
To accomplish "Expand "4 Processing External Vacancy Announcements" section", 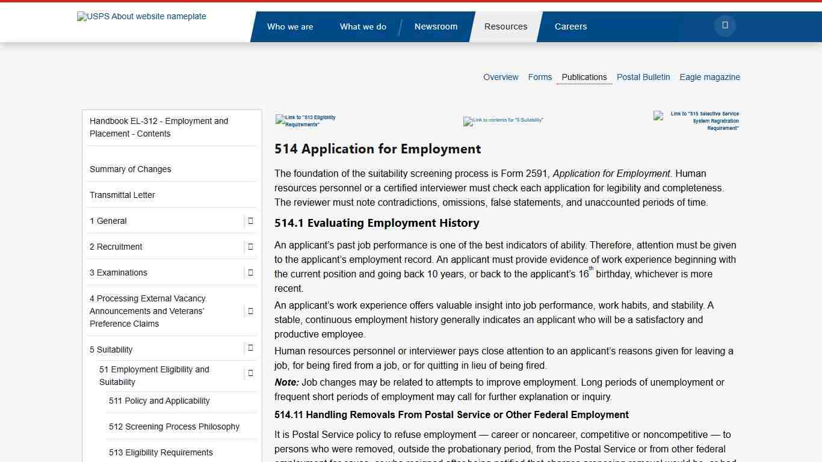I will [x=250, y=311].
